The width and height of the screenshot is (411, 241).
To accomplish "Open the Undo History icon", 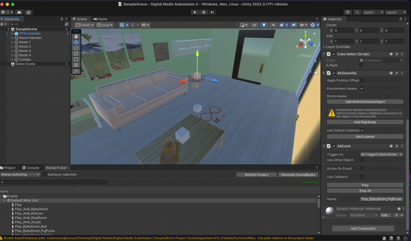I will [348, 12].
